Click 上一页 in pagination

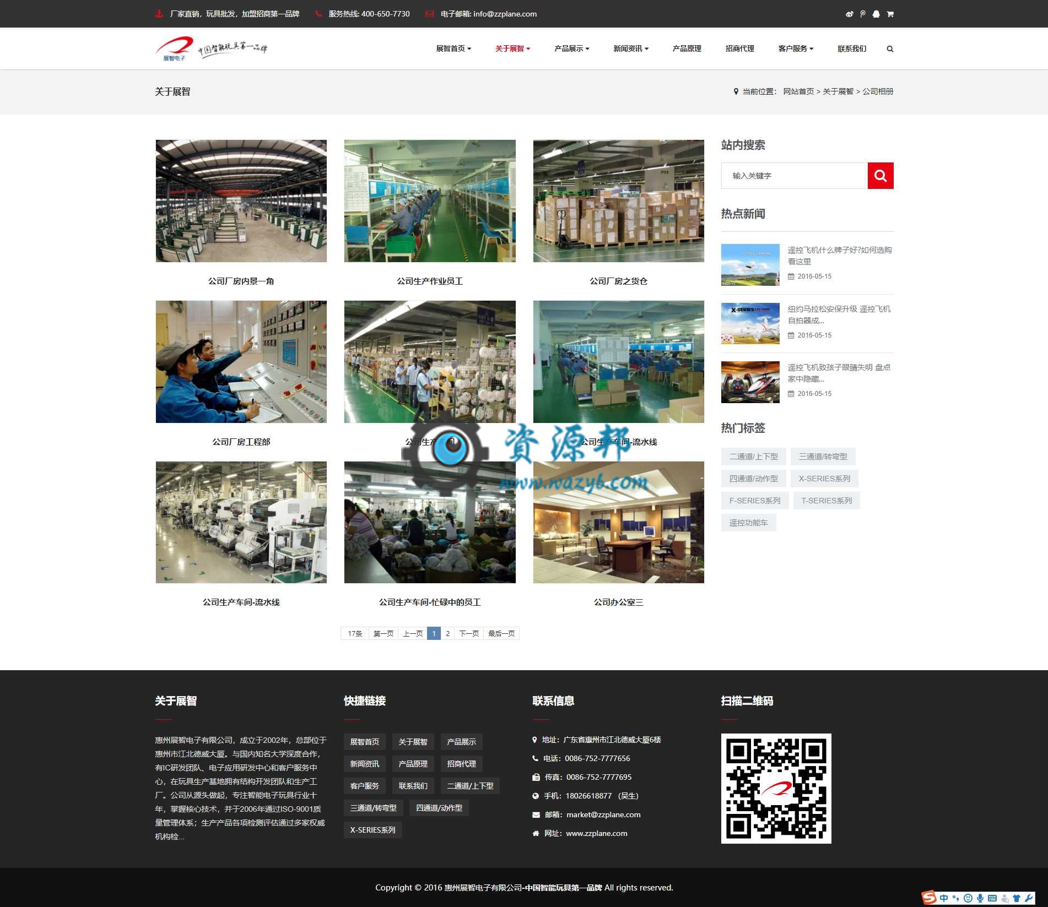(x=413, y=633)
